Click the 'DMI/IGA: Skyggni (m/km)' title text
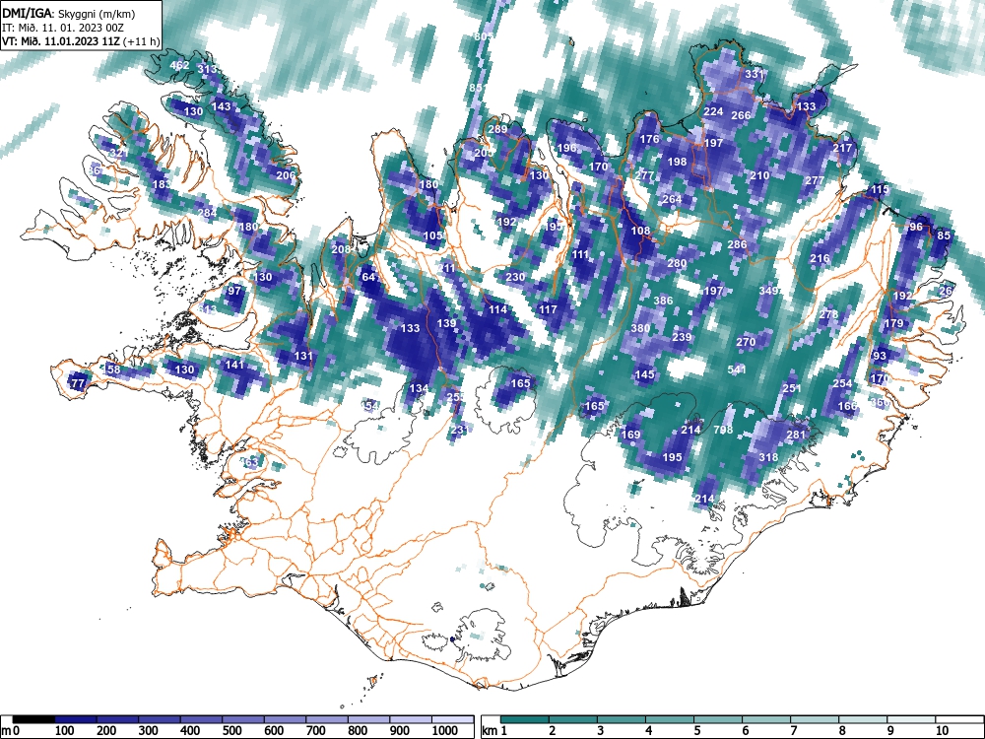 (x=69, y=13)
